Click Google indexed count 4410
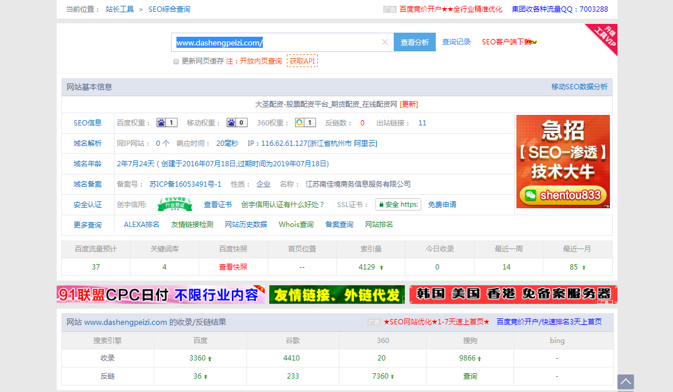Screen dimensions: 673x392 tap(292, 358)
